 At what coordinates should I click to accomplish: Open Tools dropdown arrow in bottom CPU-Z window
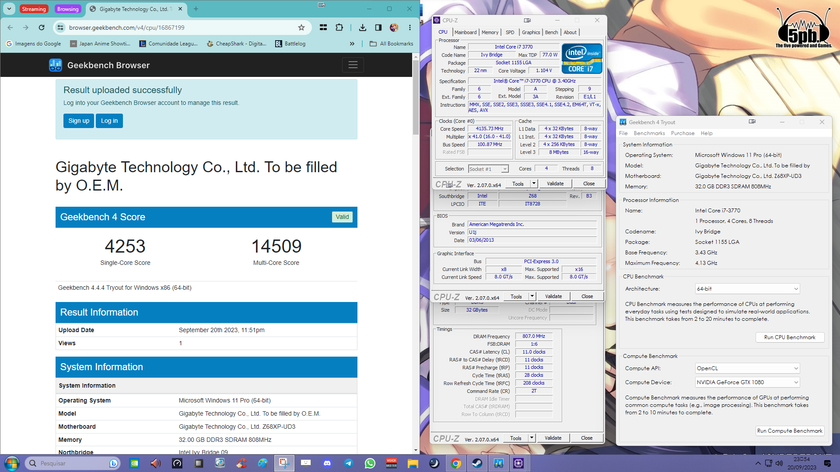point(532,438)
